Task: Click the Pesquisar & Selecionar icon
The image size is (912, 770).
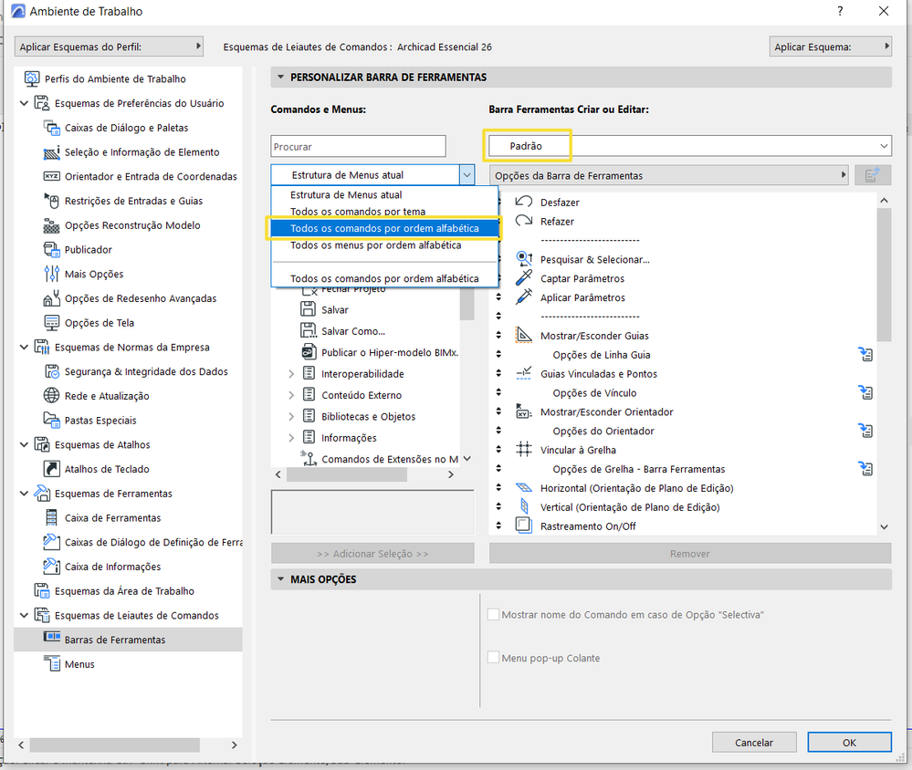Action: point(523,258)
